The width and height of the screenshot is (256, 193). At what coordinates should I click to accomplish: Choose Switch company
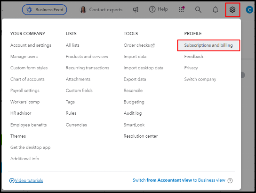tap(200, 79)
